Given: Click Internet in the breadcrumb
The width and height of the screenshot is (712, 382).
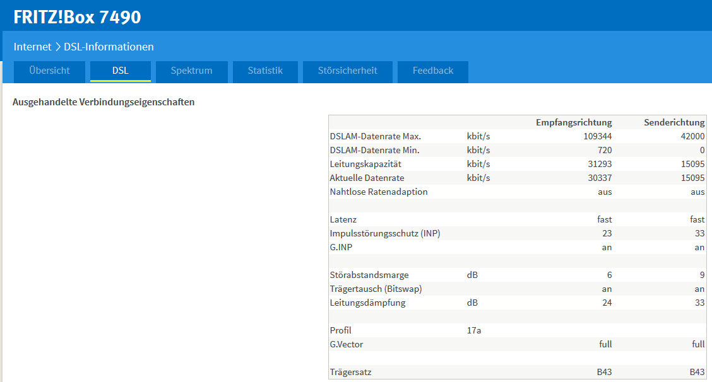Looking at the screenshot, I should (32, 47).
